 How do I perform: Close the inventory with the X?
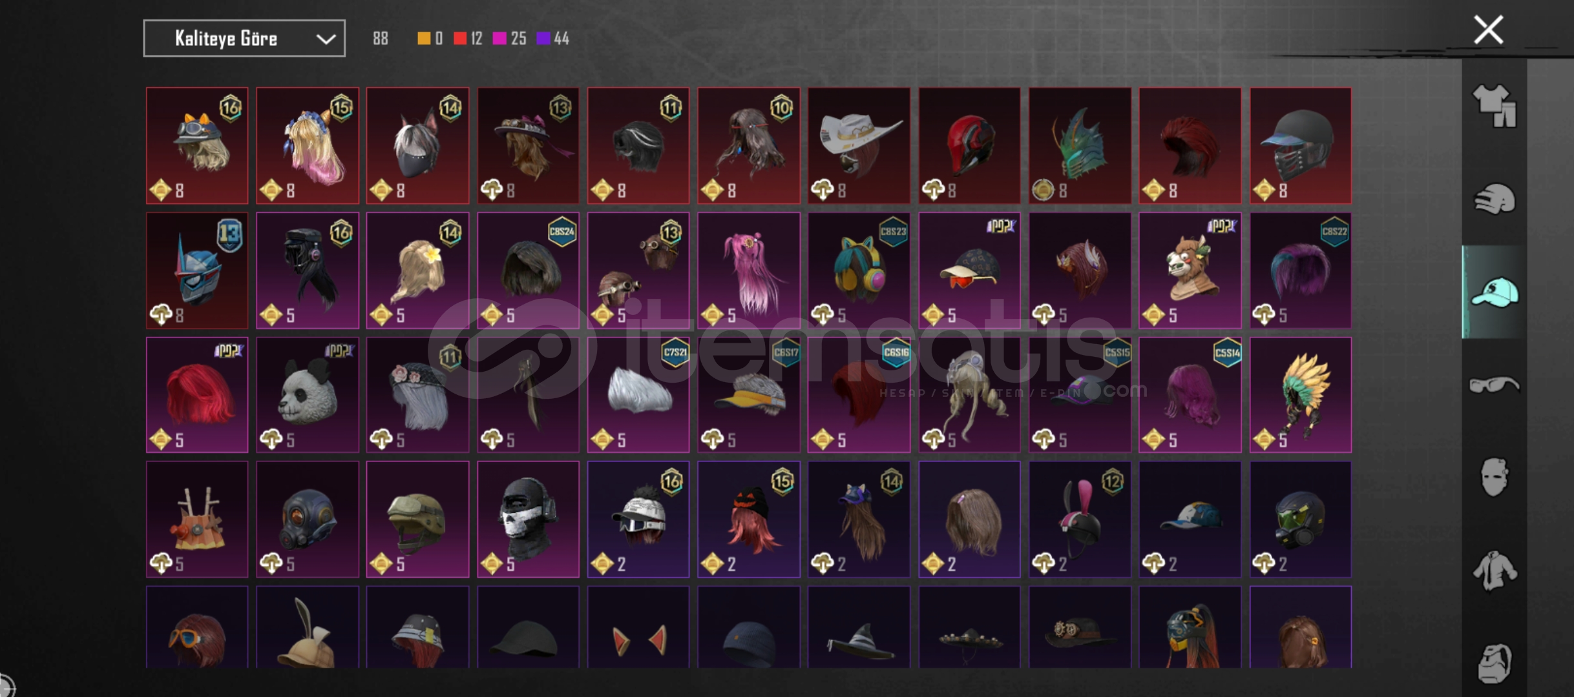coord(1488,30)
